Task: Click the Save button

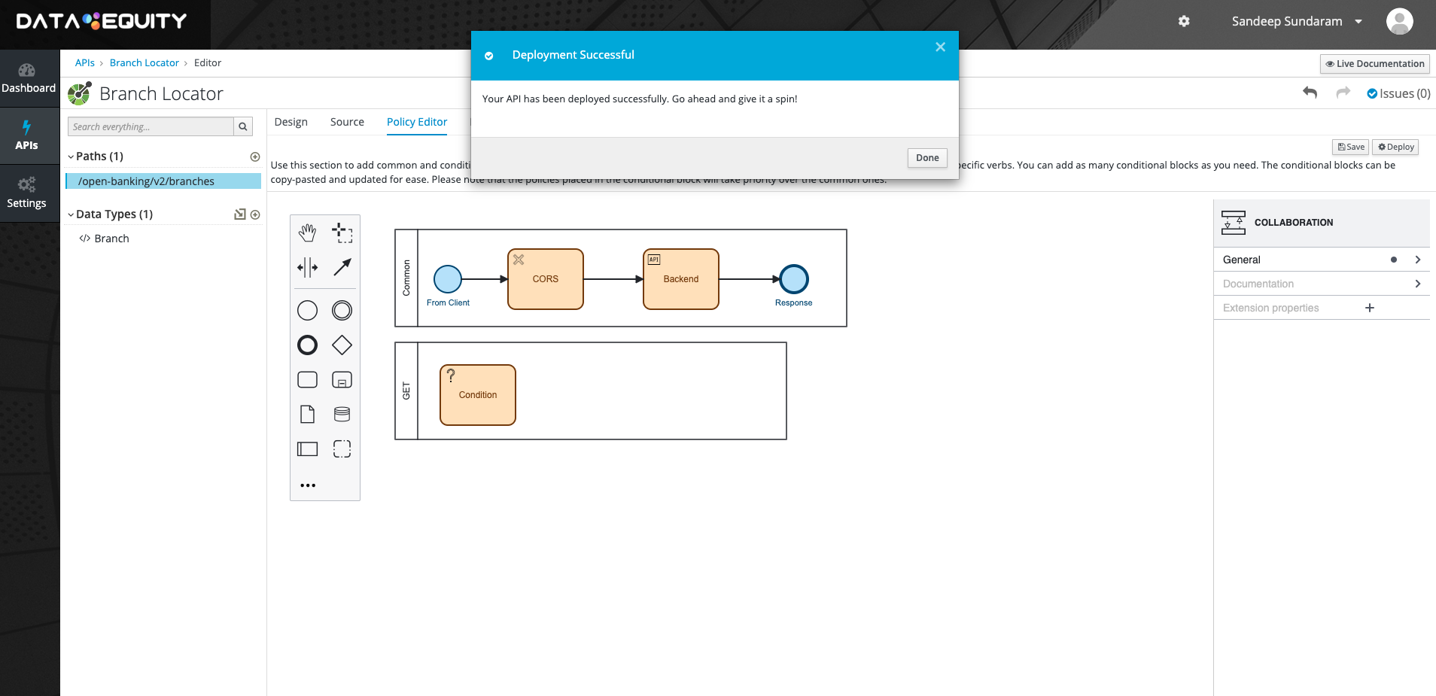Action: point(1351,147)
